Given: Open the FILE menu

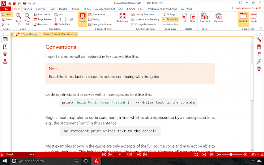Looking at the screenshot, I should [x=6, y=9].
